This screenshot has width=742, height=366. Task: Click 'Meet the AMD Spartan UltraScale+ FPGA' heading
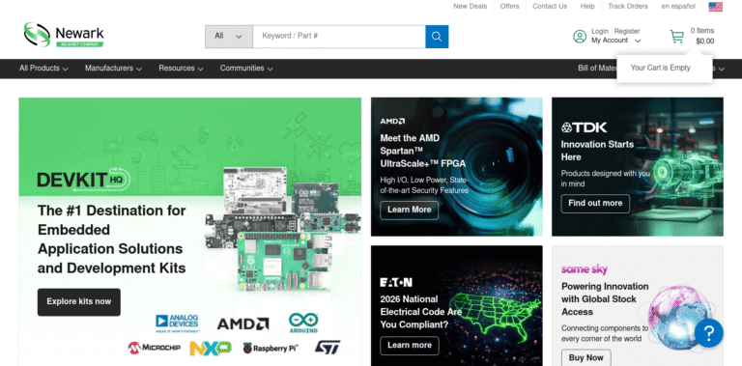(x=422, y=151)
